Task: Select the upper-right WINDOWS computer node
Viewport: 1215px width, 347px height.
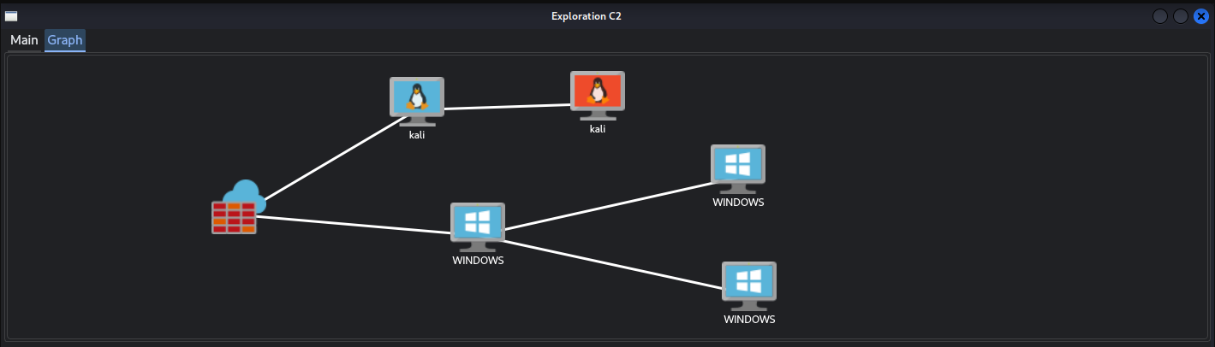Action: point(737,167)
